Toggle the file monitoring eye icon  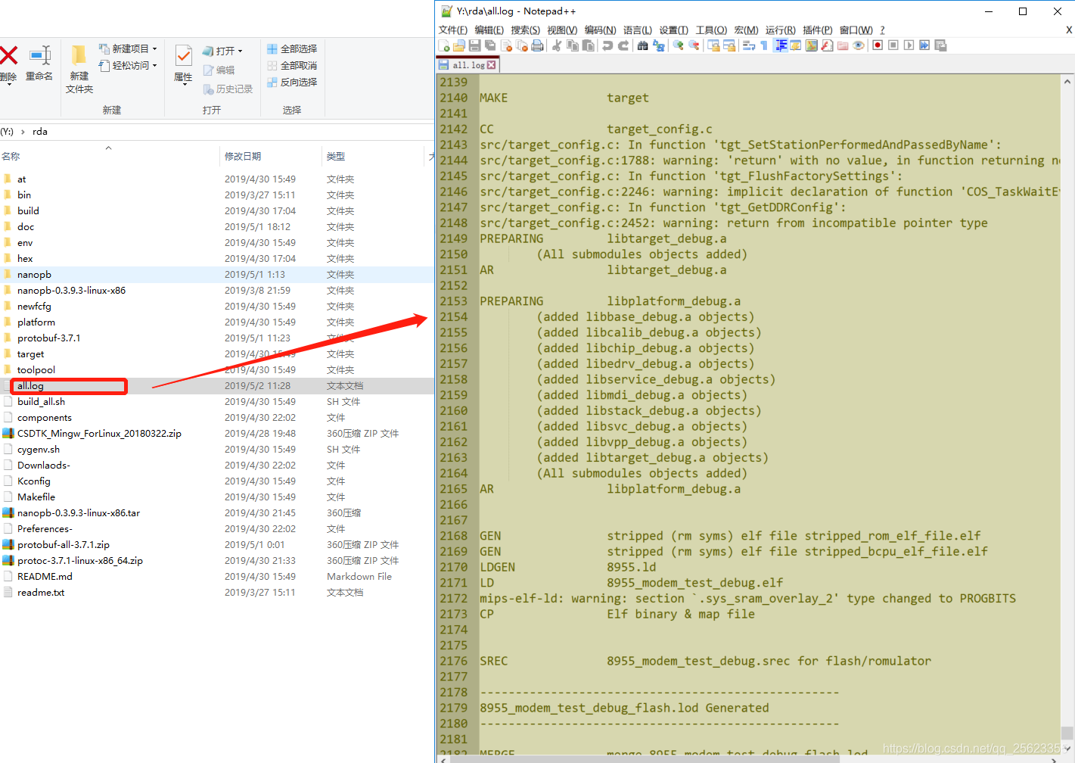859,45
